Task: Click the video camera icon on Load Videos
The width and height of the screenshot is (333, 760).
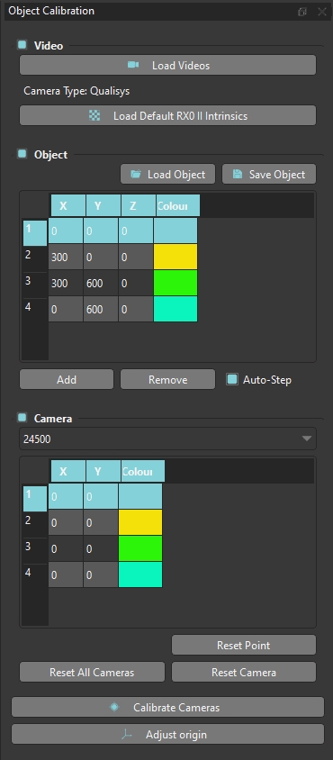Action: 133,65
